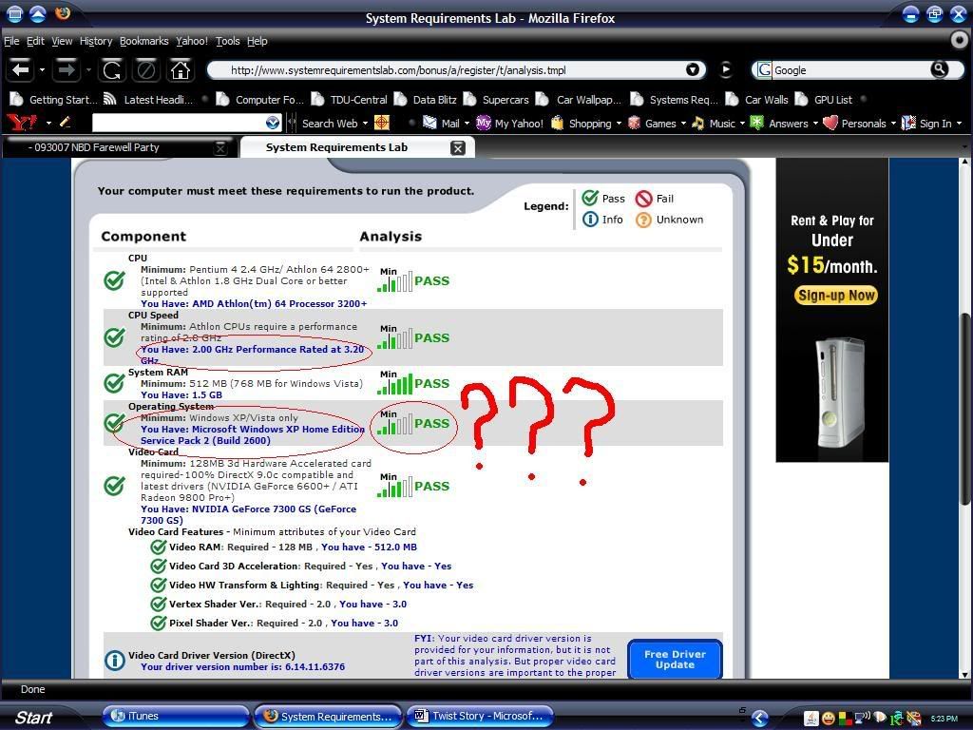
Task: Click the Start button on taskbar
Action: click(32, 717)
